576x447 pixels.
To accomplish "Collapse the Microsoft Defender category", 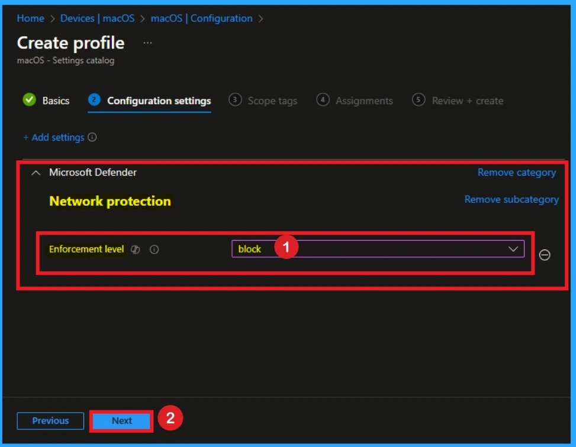I will click(x=36, y=173).
